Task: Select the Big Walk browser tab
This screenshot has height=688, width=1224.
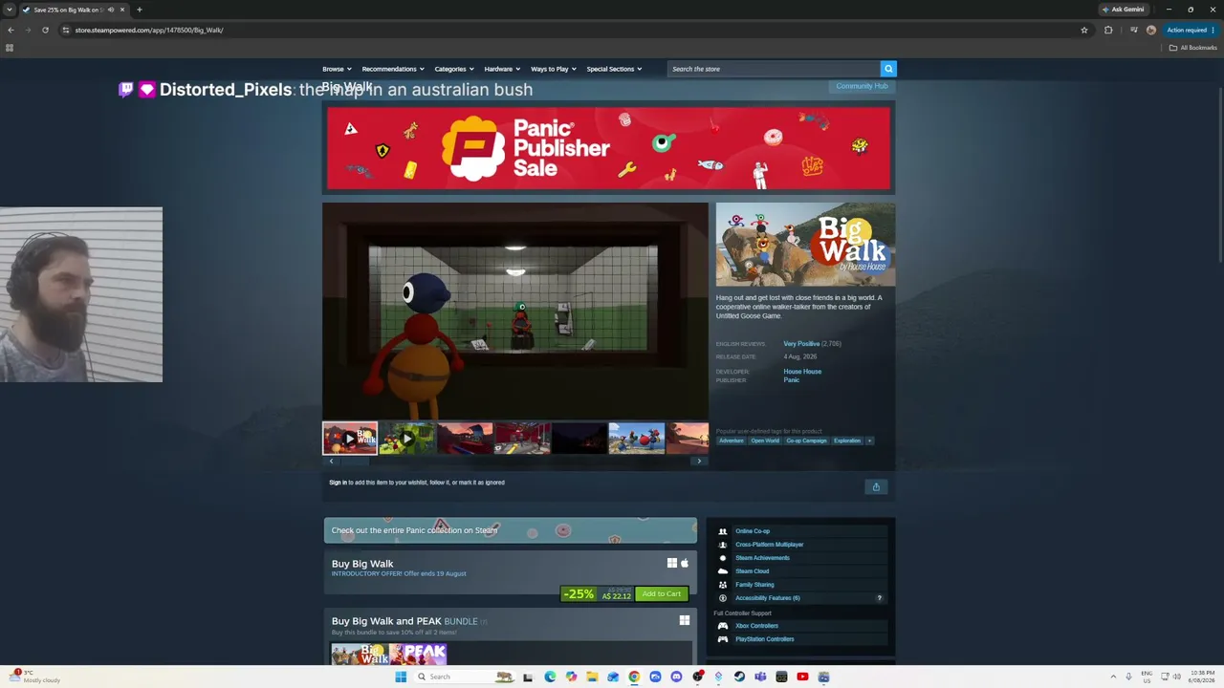Action: point(74,10)
